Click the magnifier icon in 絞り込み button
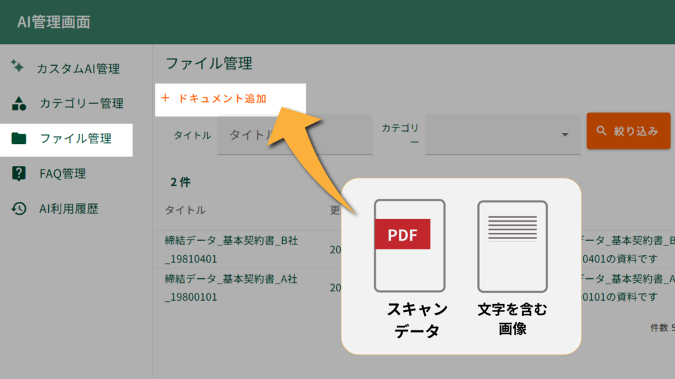This screenshot has height=379, width=675. click(x=601, y=131)
